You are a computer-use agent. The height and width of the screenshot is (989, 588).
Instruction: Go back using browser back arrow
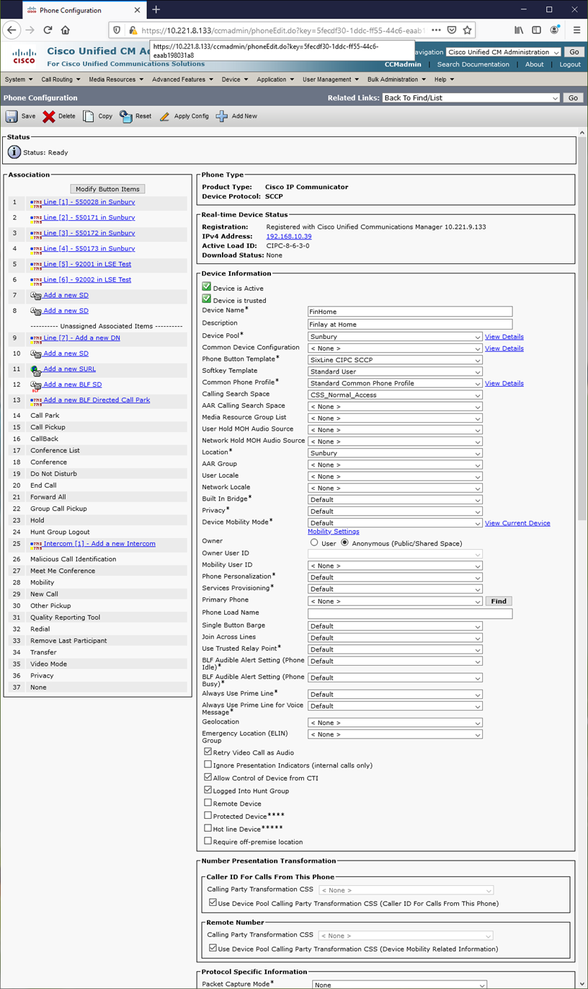pos(12,30)
